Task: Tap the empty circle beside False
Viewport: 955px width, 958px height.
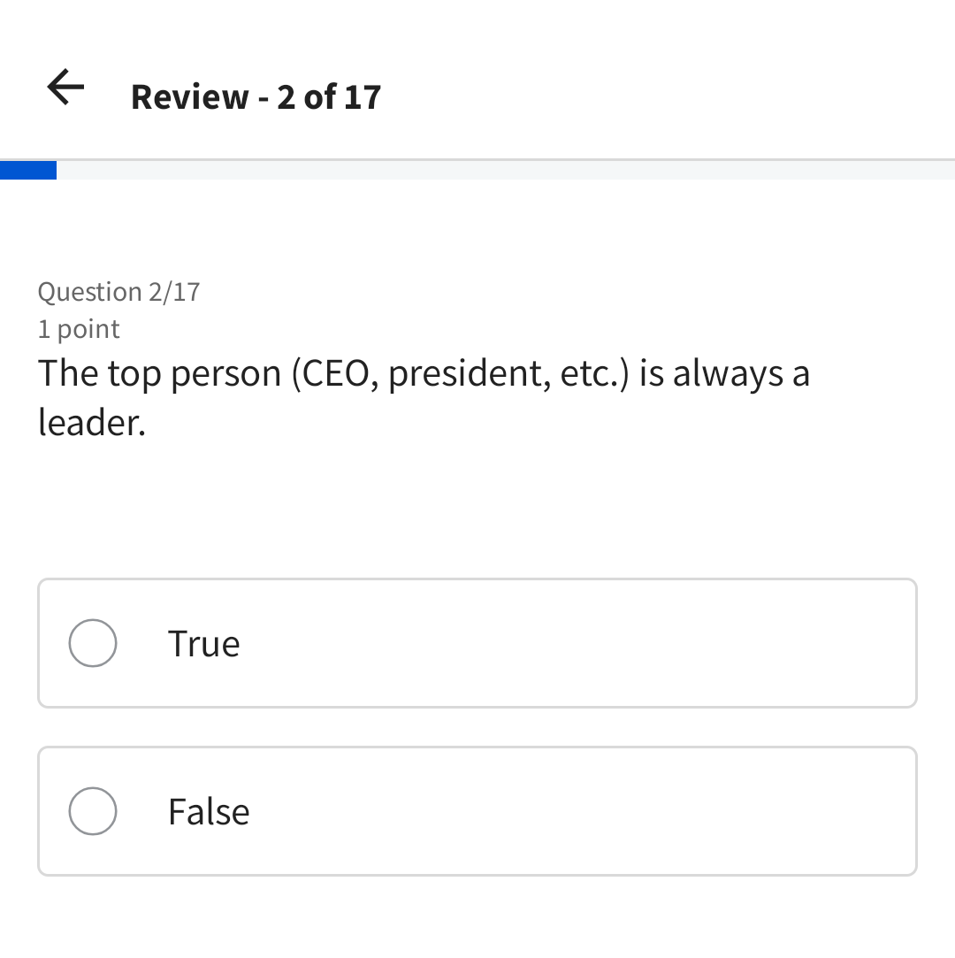Action: 92,811
